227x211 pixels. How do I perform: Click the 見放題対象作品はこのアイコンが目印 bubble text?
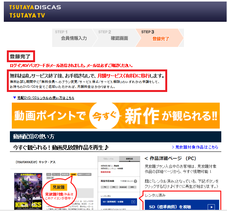[x=59, y=196]
